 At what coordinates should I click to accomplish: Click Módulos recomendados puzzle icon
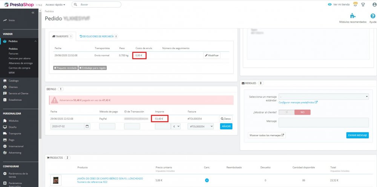coord(353,16)
